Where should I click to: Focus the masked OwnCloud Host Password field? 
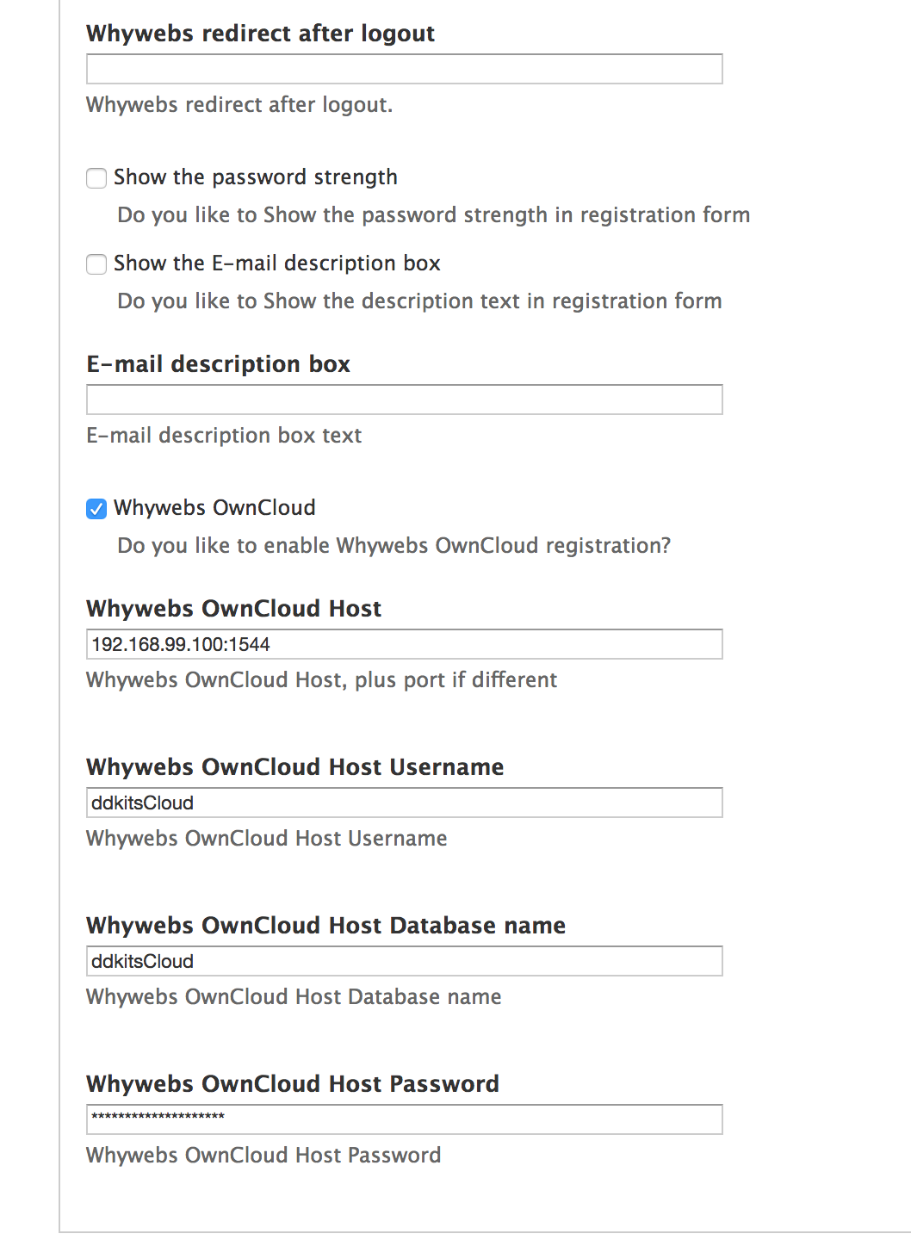point(405,1119)
